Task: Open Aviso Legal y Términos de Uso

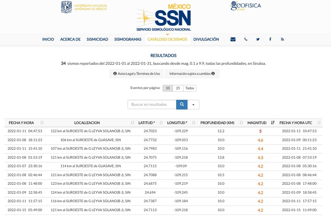Action: (136, 74)
